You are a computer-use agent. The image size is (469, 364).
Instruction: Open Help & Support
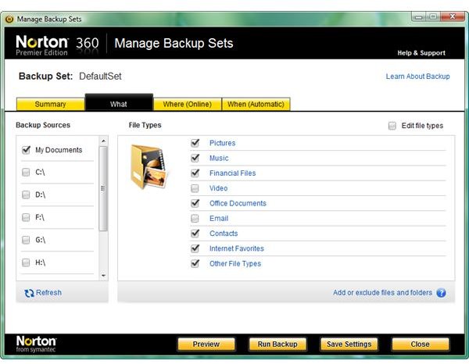point(421,53)
